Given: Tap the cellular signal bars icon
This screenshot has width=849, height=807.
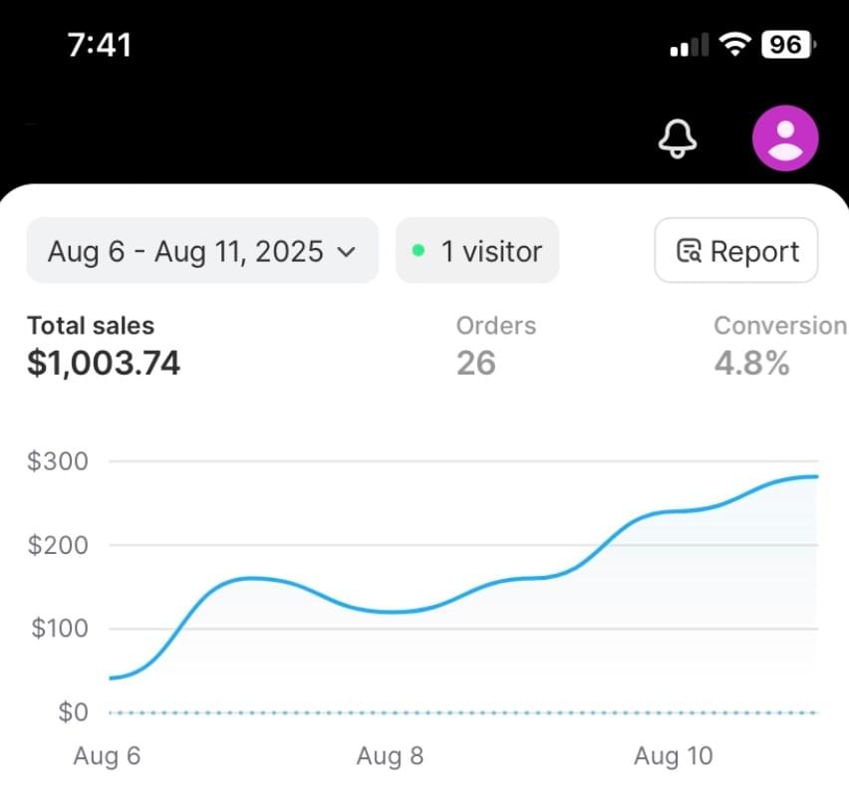Looking at the screenshot, I should tap(690, 45).
